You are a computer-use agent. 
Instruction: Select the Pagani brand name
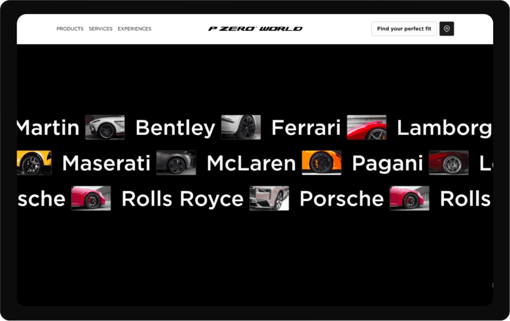coord(387,163)
